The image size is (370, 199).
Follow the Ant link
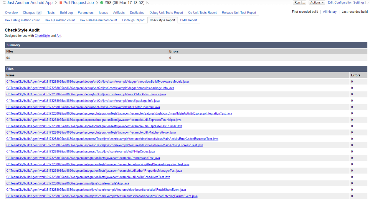pyautogui.click(x=59, y=36)
